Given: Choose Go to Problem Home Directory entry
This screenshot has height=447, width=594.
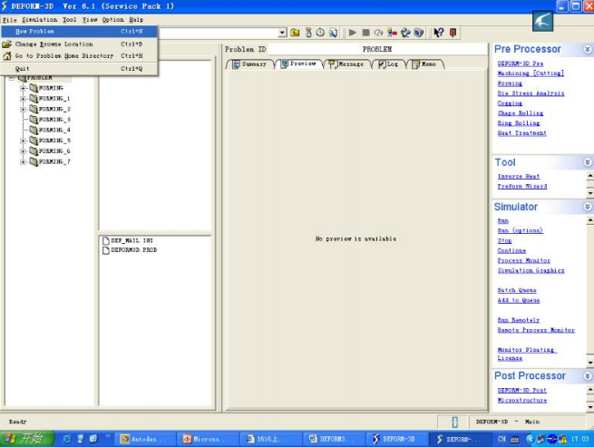Looking at the screenshot, I should (x=79, y=55).
